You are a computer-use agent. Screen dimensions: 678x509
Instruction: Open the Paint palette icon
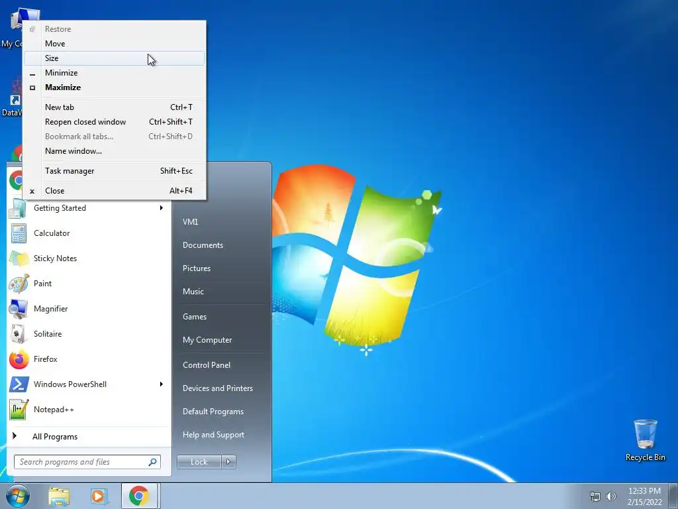pyautogui.click(x=19, y=284)
